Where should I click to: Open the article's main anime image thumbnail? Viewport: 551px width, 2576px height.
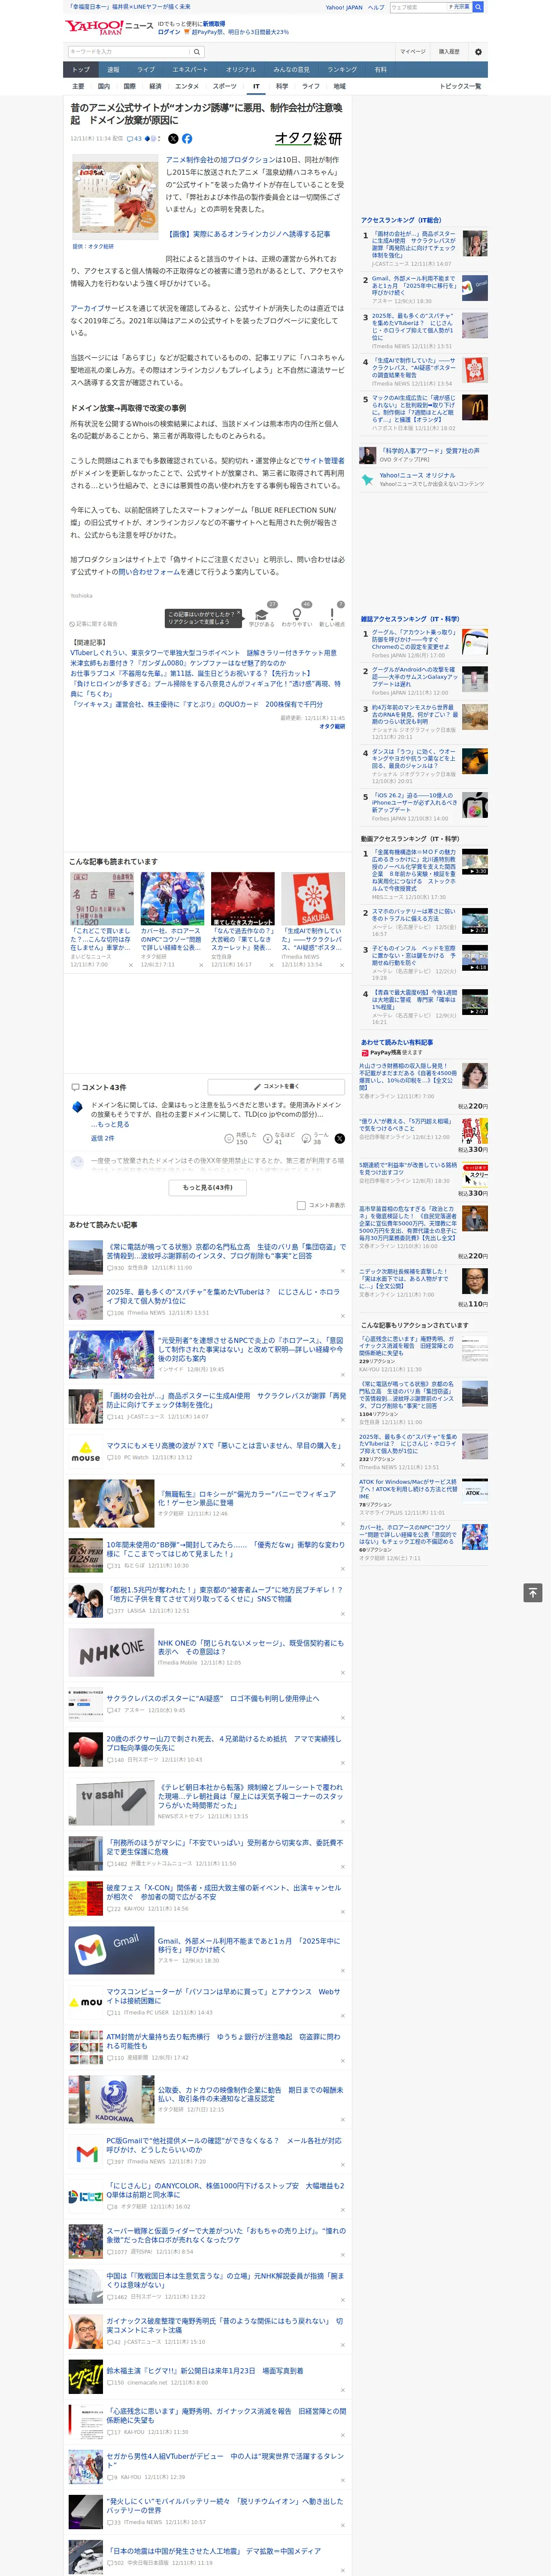click(x=114, y=198)
